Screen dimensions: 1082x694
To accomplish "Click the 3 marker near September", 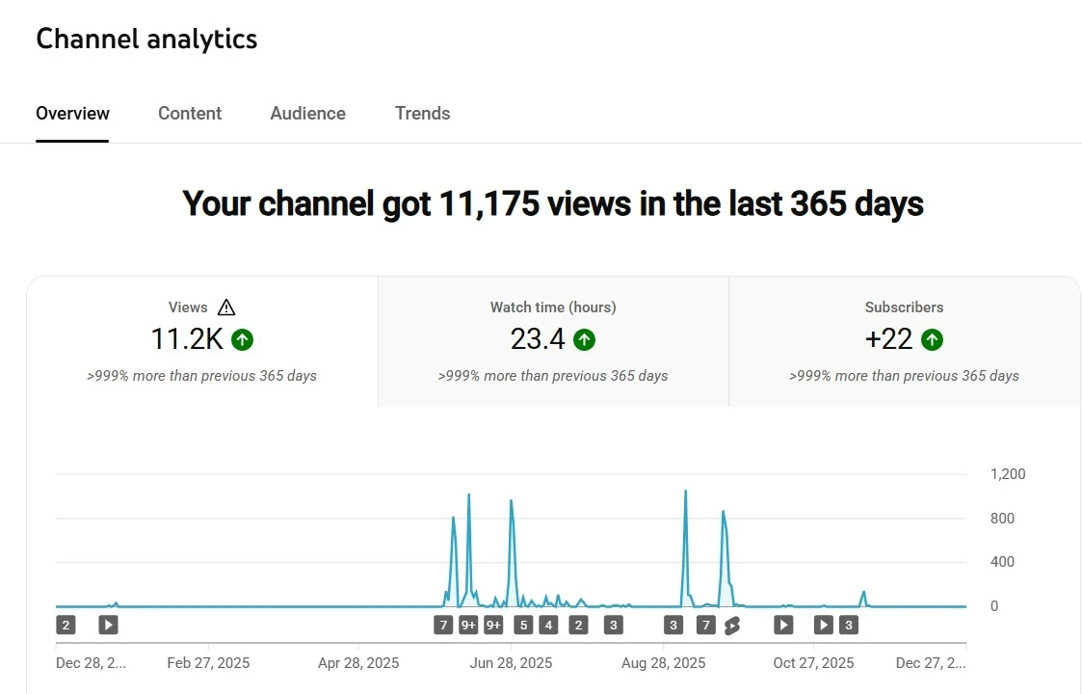I will coord(673,625).
